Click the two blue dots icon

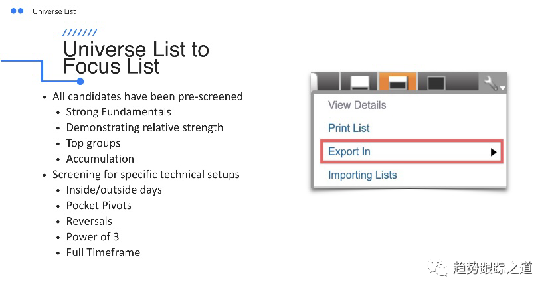click(17, 11)
